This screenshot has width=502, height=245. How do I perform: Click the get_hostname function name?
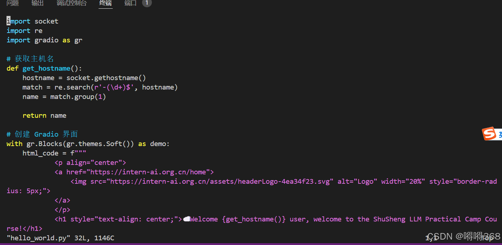point(46,68)
